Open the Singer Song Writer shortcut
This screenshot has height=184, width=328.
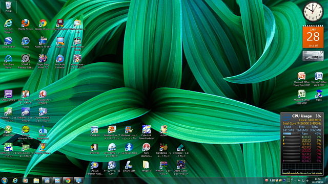click(43, 61)
